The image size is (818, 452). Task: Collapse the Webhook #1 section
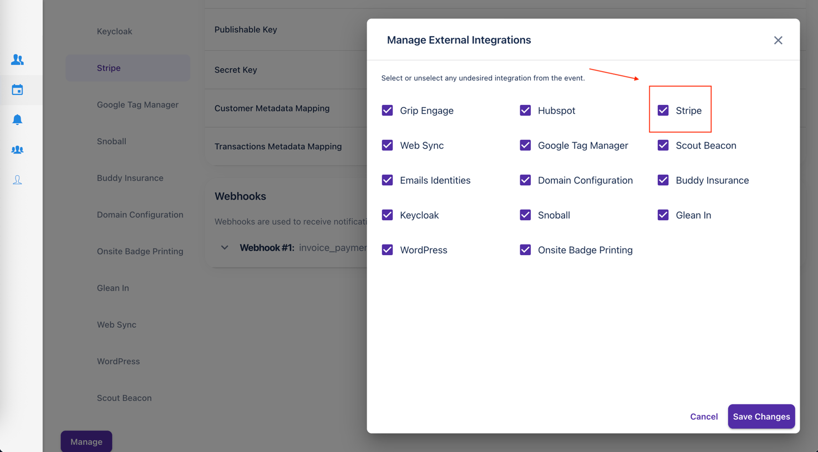[225, 247]
